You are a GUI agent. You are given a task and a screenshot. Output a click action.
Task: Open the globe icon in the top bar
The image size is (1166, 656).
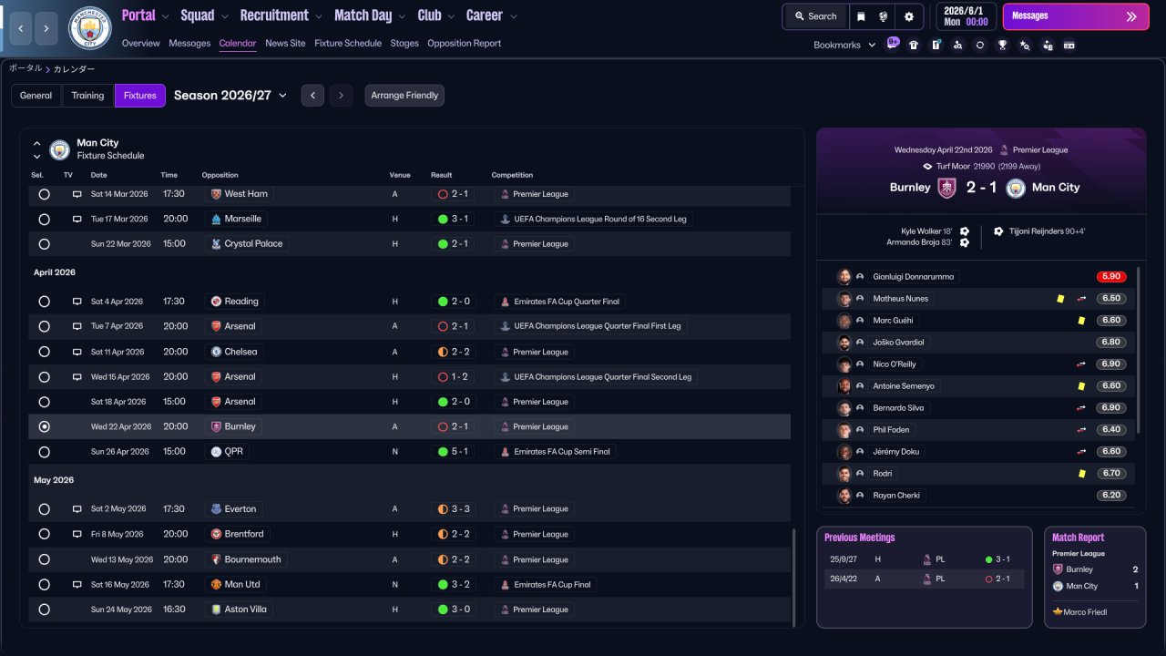pos(884,16)
